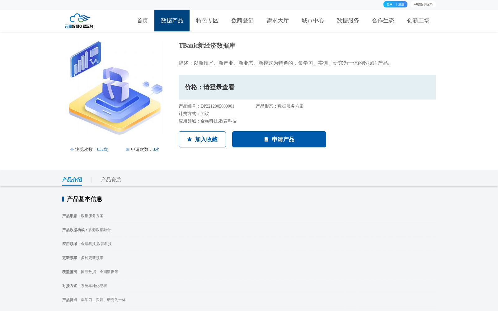Click the 注册 link at the top
This screenshot has width=498, height=311.
401,4
